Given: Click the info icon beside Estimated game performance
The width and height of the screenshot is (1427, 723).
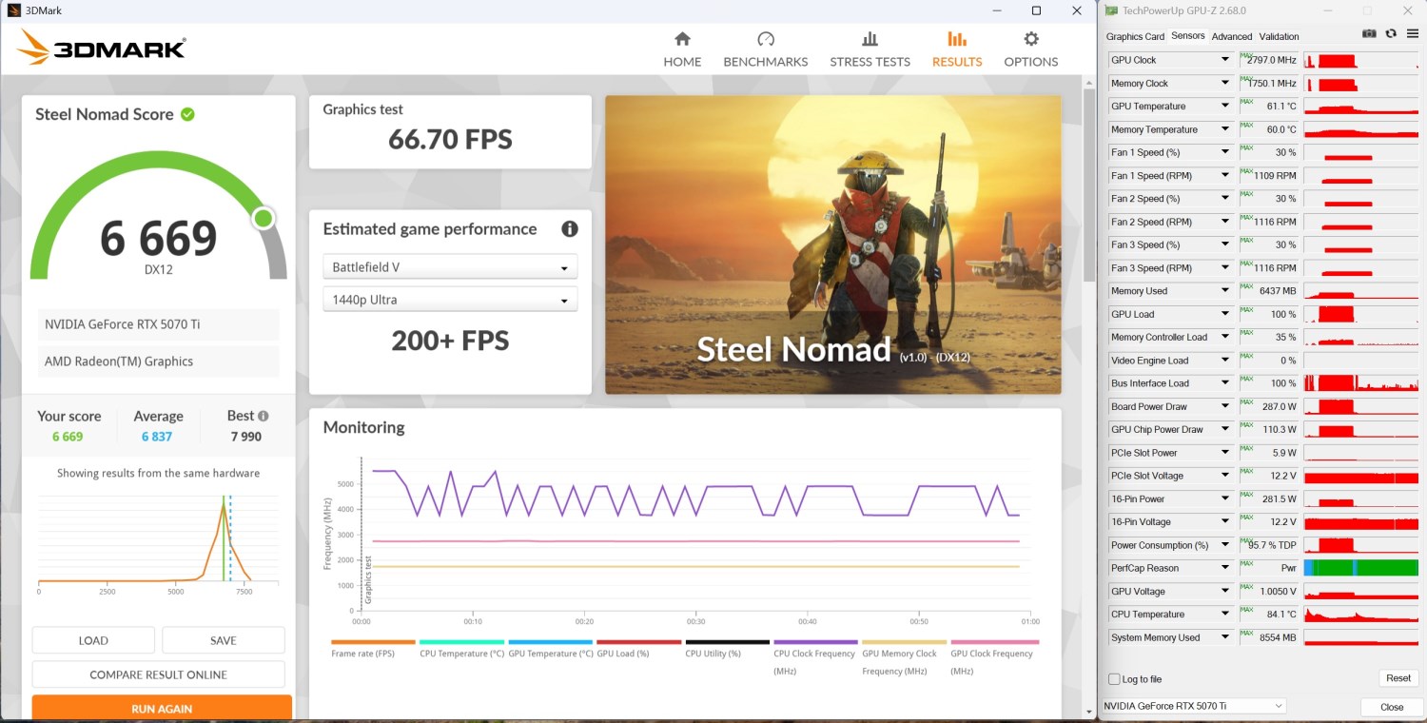Looking at the screenshot, I should pos(570,229).
